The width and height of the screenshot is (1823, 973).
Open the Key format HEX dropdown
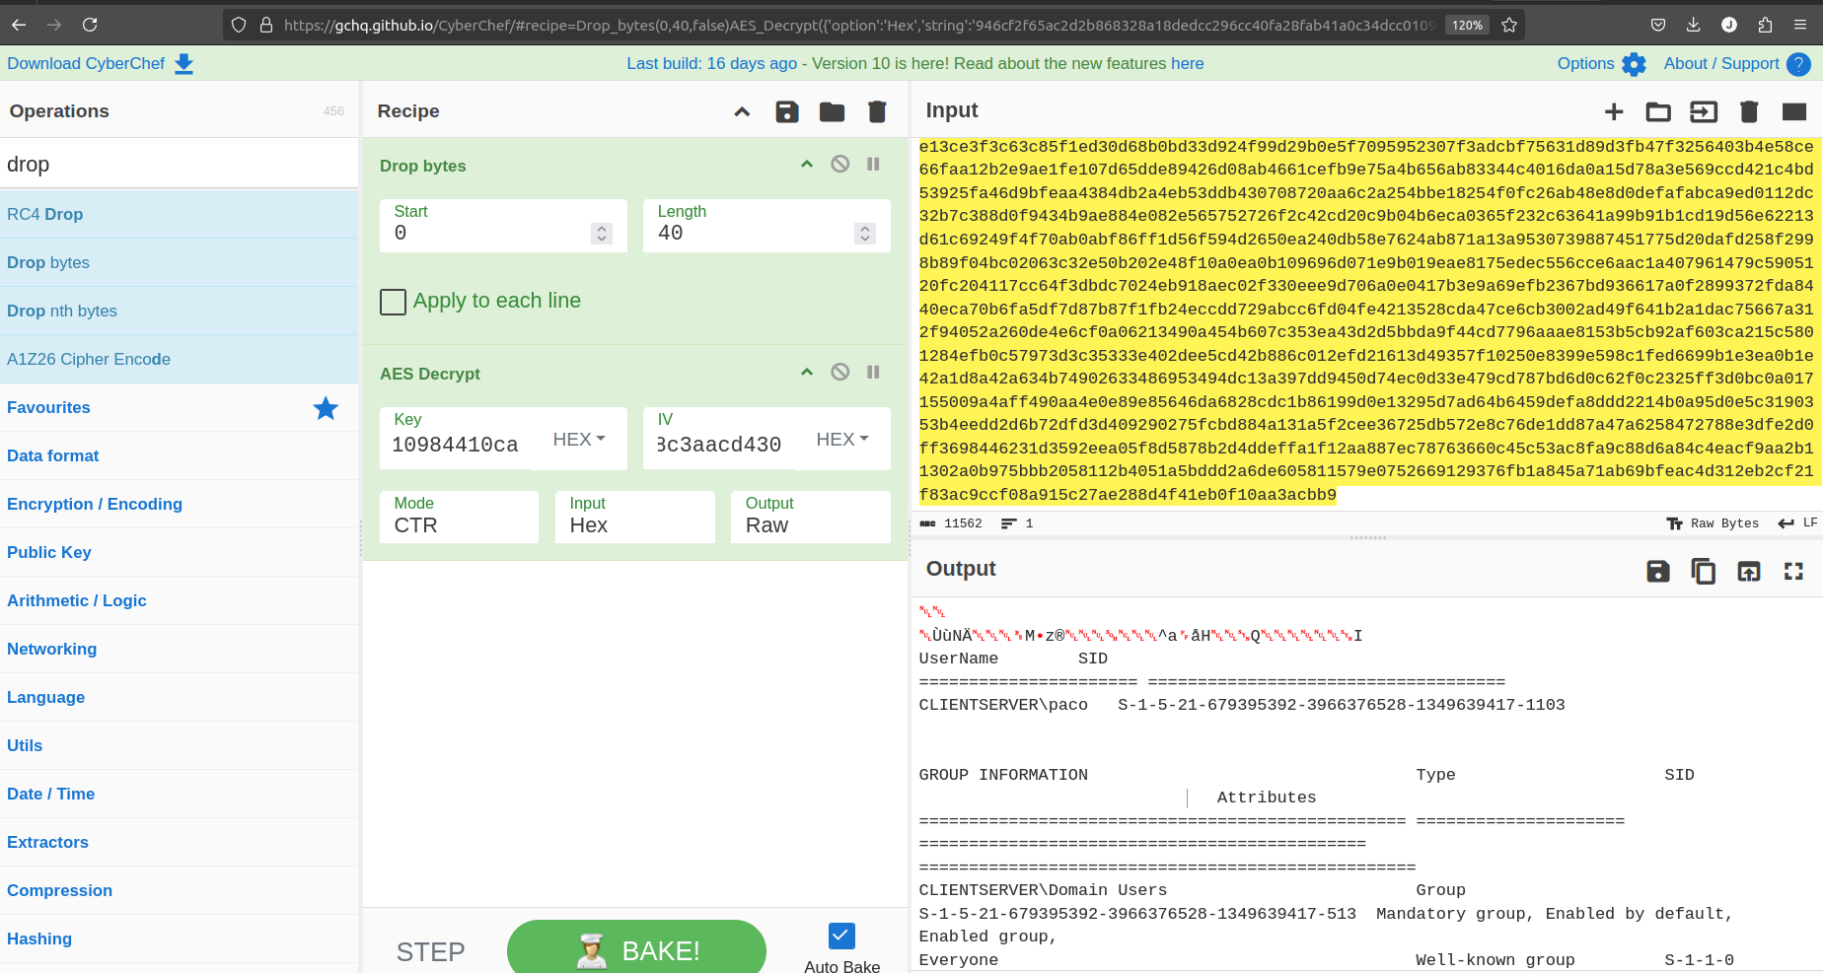pyautogui.click(x=579, y=440)
